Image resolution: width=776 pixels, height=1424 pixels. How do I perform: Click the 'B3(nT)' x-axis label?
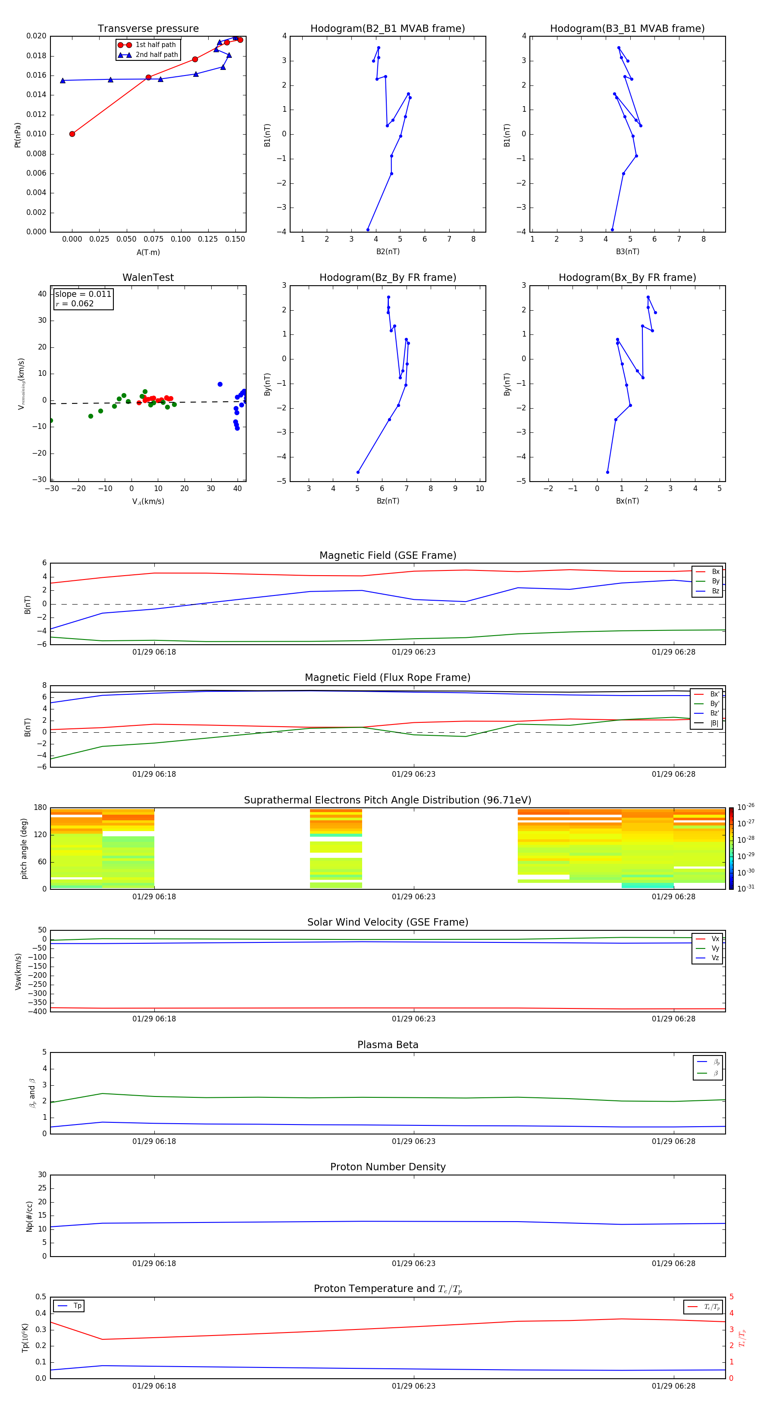click(x=627, y=252)
